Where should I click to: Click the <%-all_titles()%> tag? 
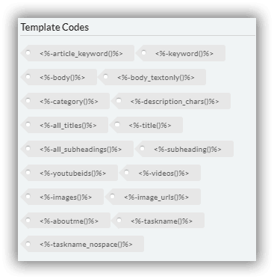[x=64, y=125]
